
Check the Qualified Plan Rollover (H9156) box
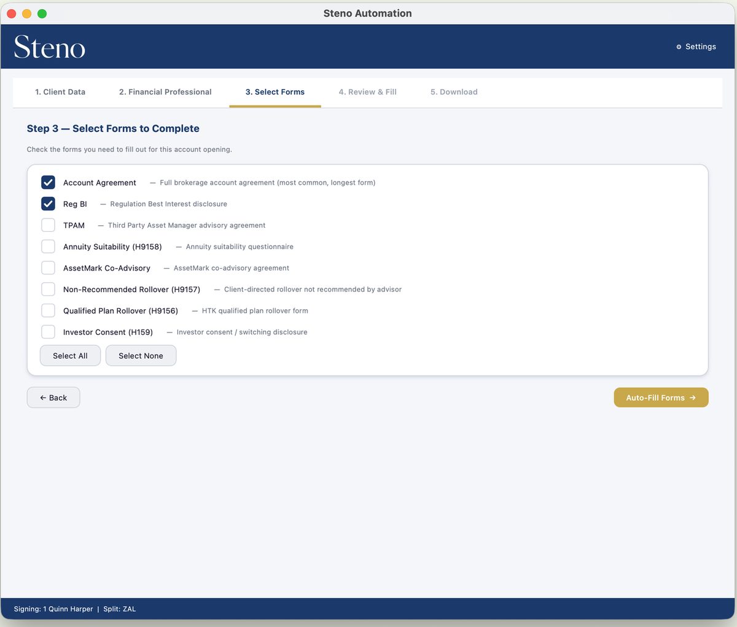click(48, 310)
